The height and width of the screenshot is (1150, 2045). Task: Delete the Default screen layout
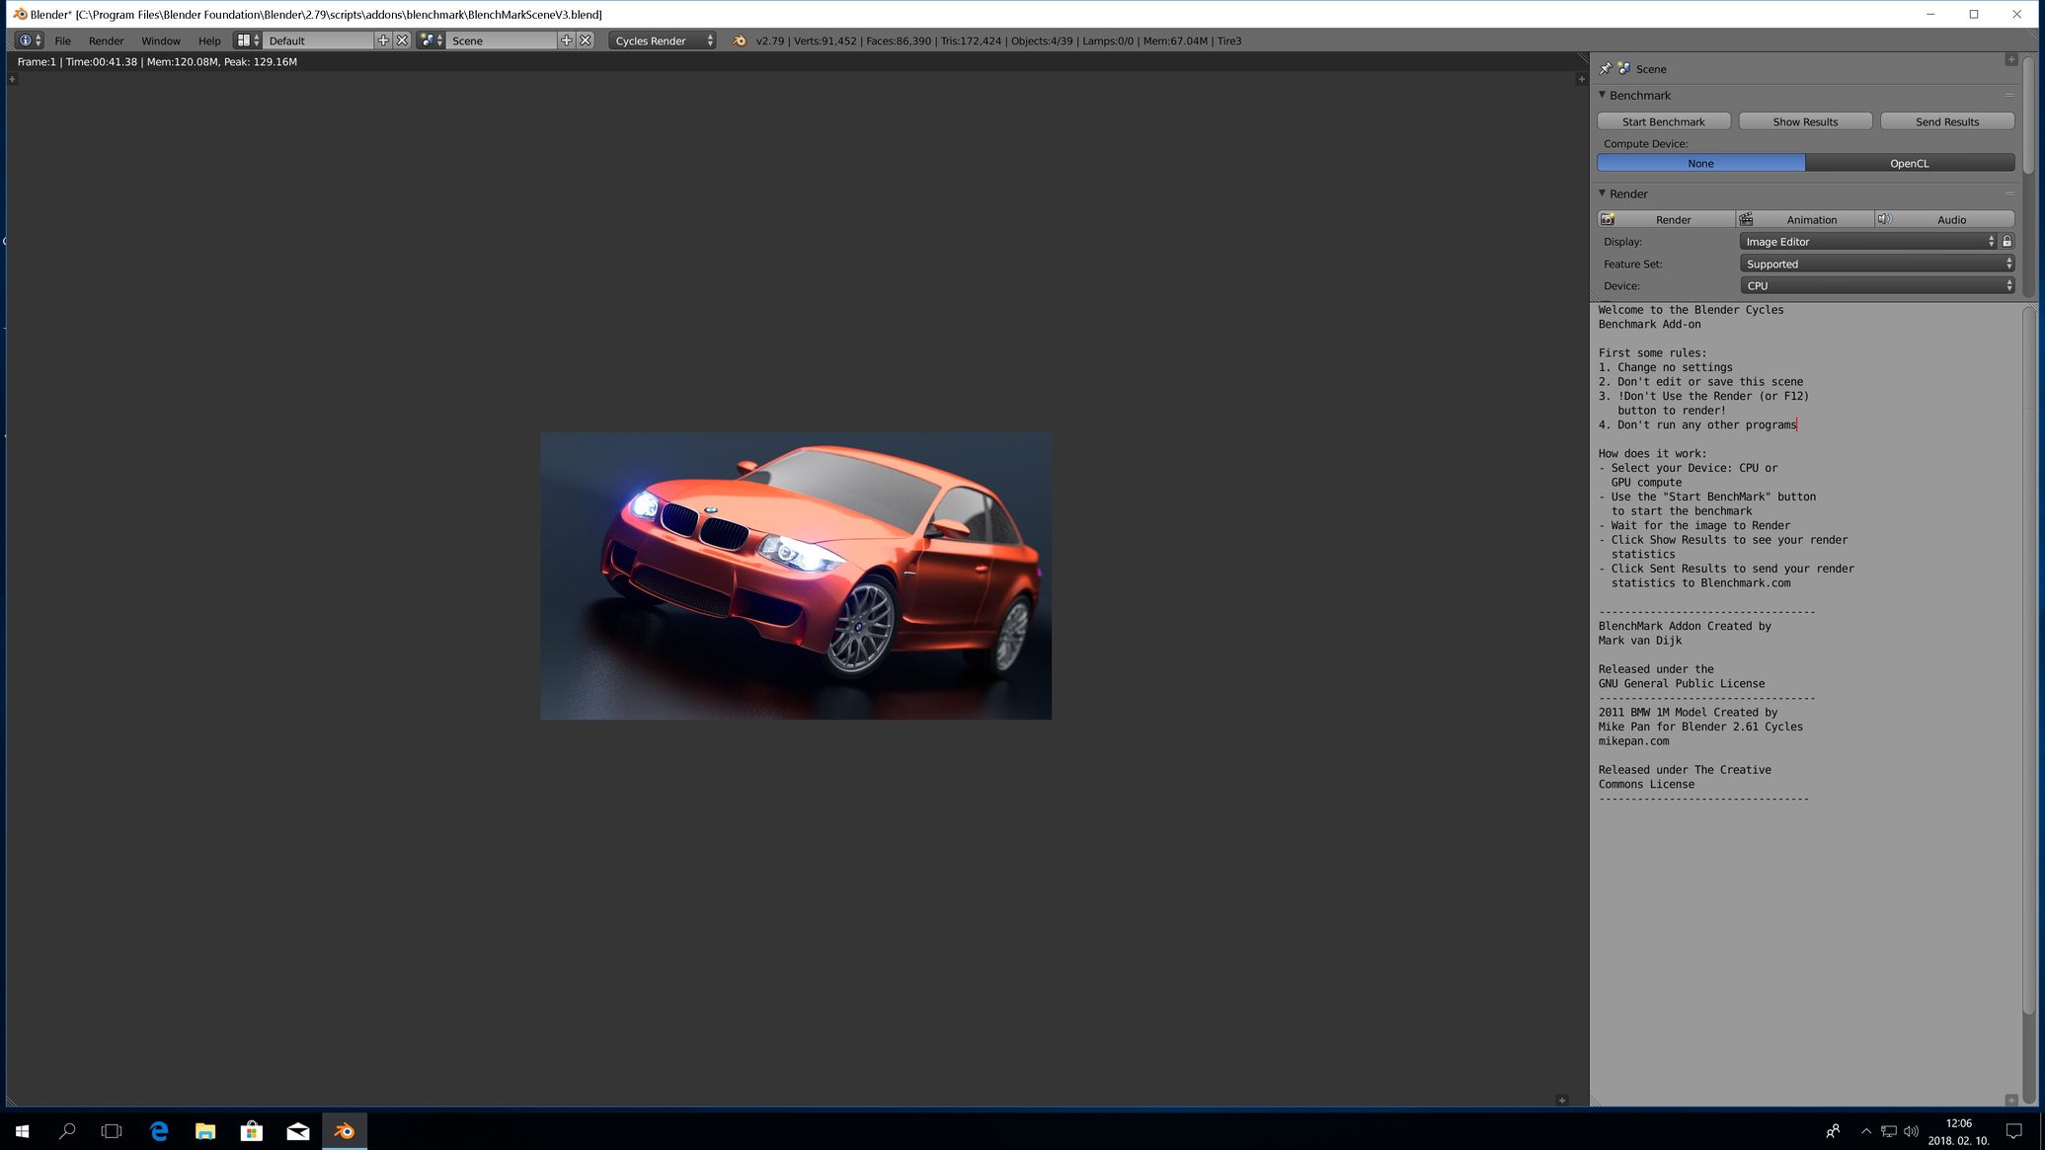[x=402, y=40]
